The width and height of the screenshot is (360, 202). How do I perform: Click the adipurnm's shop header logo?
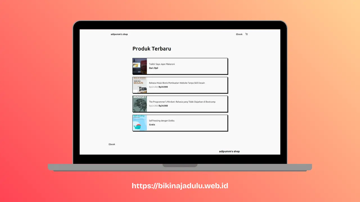[x=119, y=34]
